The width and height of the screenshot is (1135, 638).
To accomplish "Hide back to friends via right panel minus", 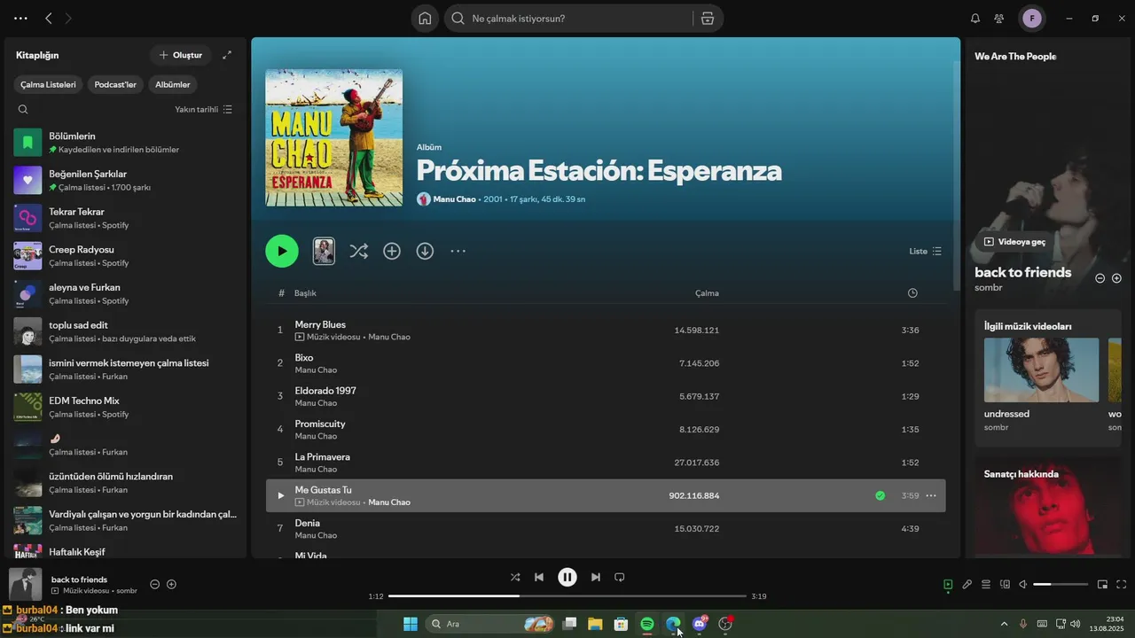I will (x=1100, y=278).
